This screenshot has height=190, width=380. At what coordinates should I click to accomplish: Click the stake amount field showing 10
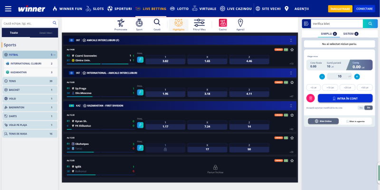(x=340, y=76)
